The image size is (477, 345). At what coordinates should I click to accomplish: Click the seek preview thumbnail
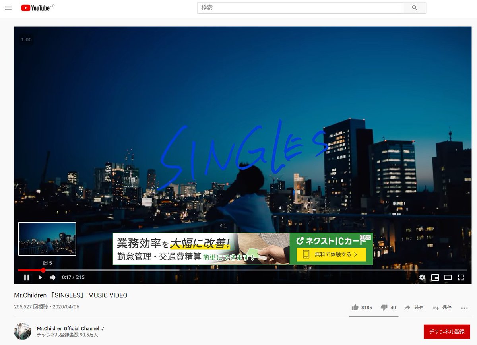click(47, 238)
